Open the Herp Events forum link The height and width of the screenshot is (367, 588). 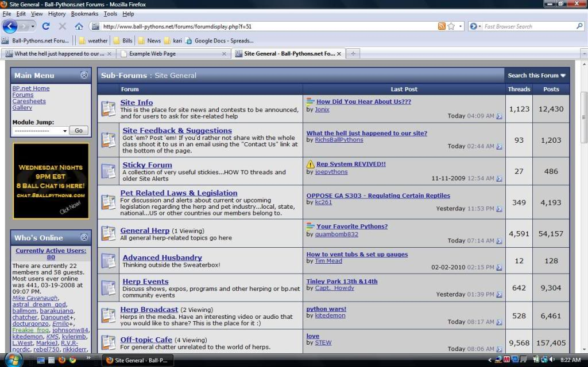145,282
